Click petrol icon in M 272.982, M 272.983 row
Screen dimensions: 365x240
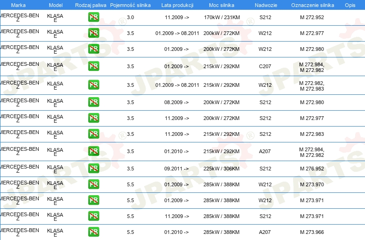[93, 85]
